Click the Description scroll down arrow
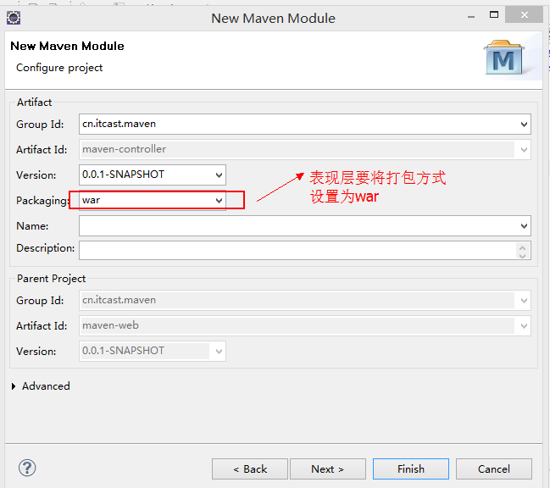 524,254
